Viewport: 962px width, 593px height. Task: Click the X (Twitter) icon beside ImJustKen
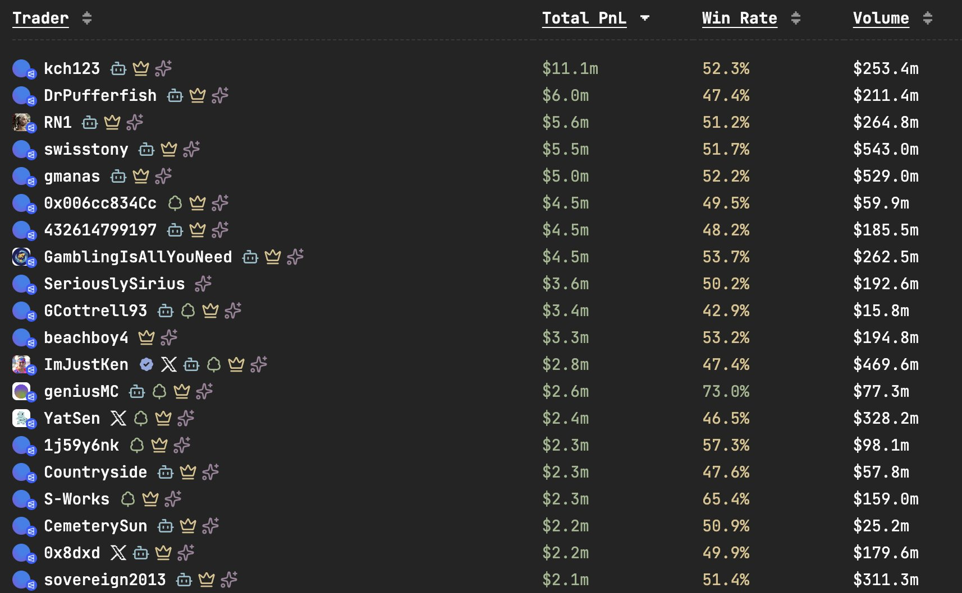(x=168, y=364)
